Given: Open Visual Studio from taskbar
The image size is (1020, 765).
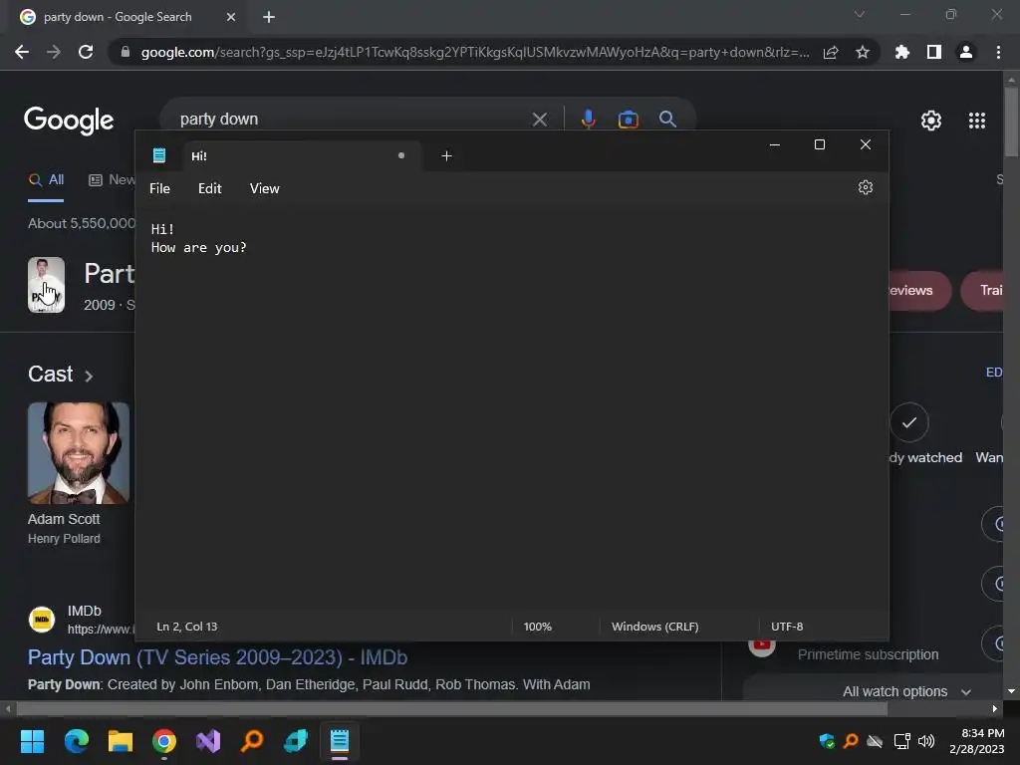Looking at the screenshot, I should click(x=208, y=741).
